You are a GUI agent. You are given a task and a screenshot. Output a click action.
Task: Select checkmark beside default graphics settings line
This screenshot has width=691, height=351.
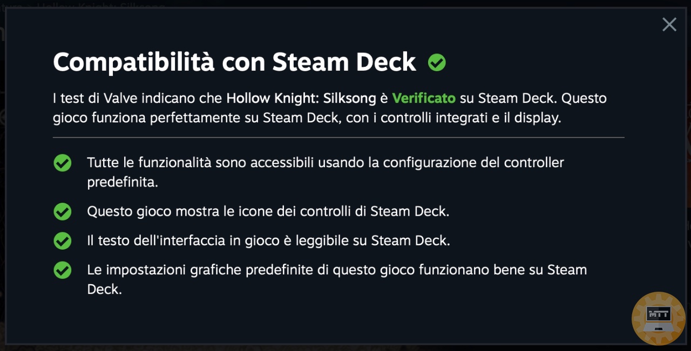click(x=63, y=270)
